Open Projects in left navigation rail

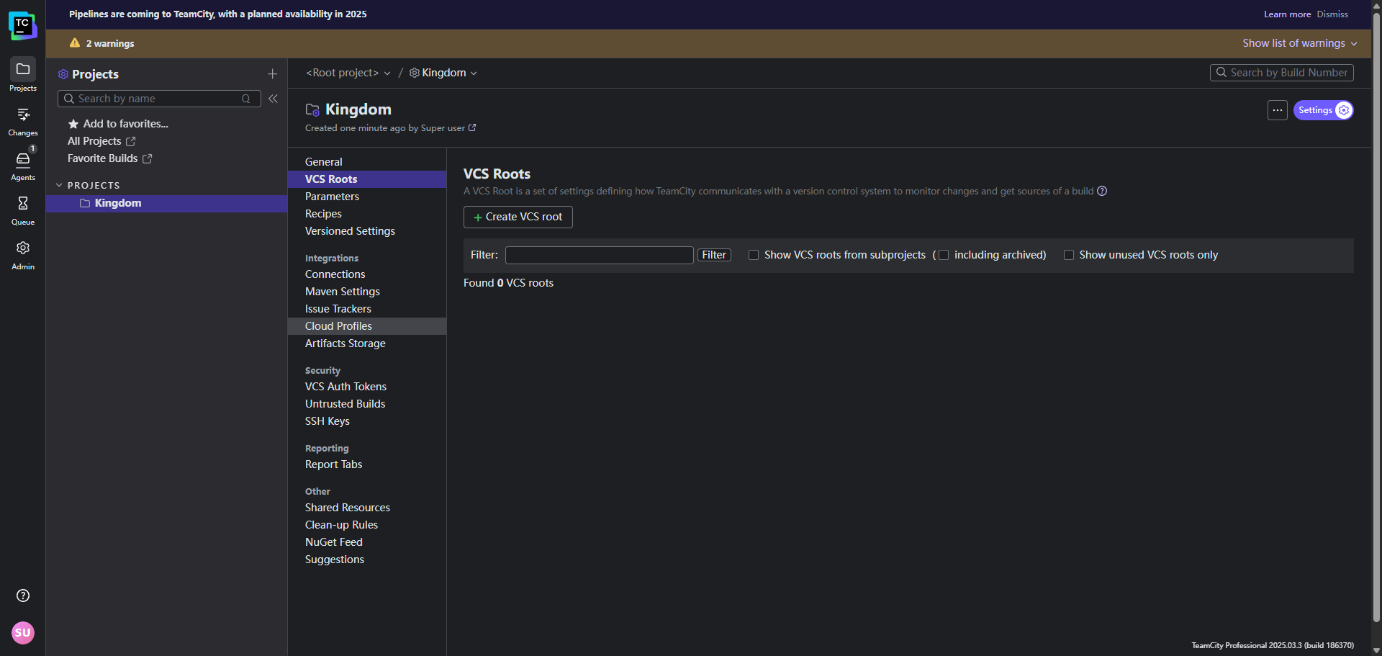(x=23, y=75)
